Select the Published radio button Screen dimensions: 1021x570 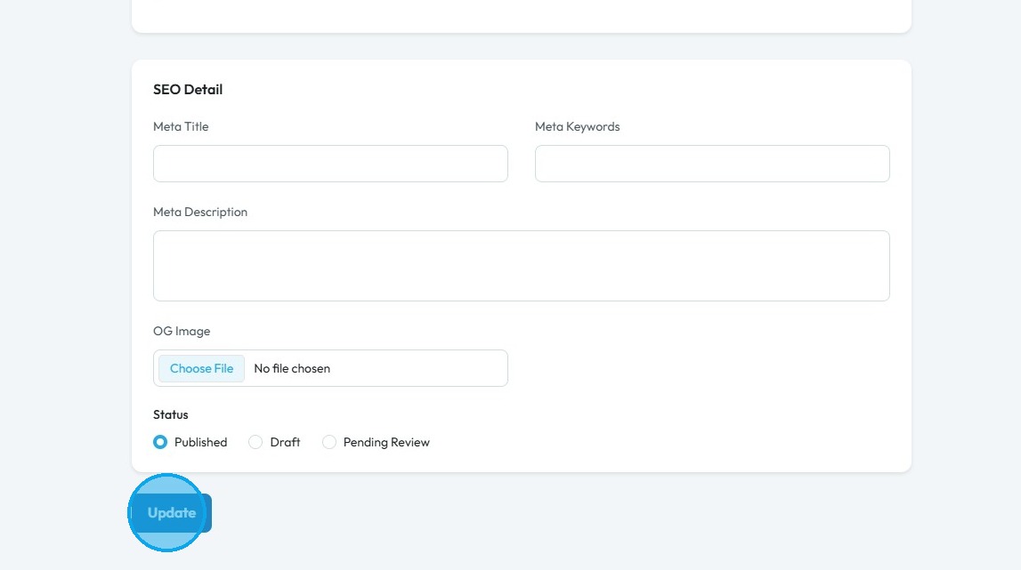click(160, 442)
